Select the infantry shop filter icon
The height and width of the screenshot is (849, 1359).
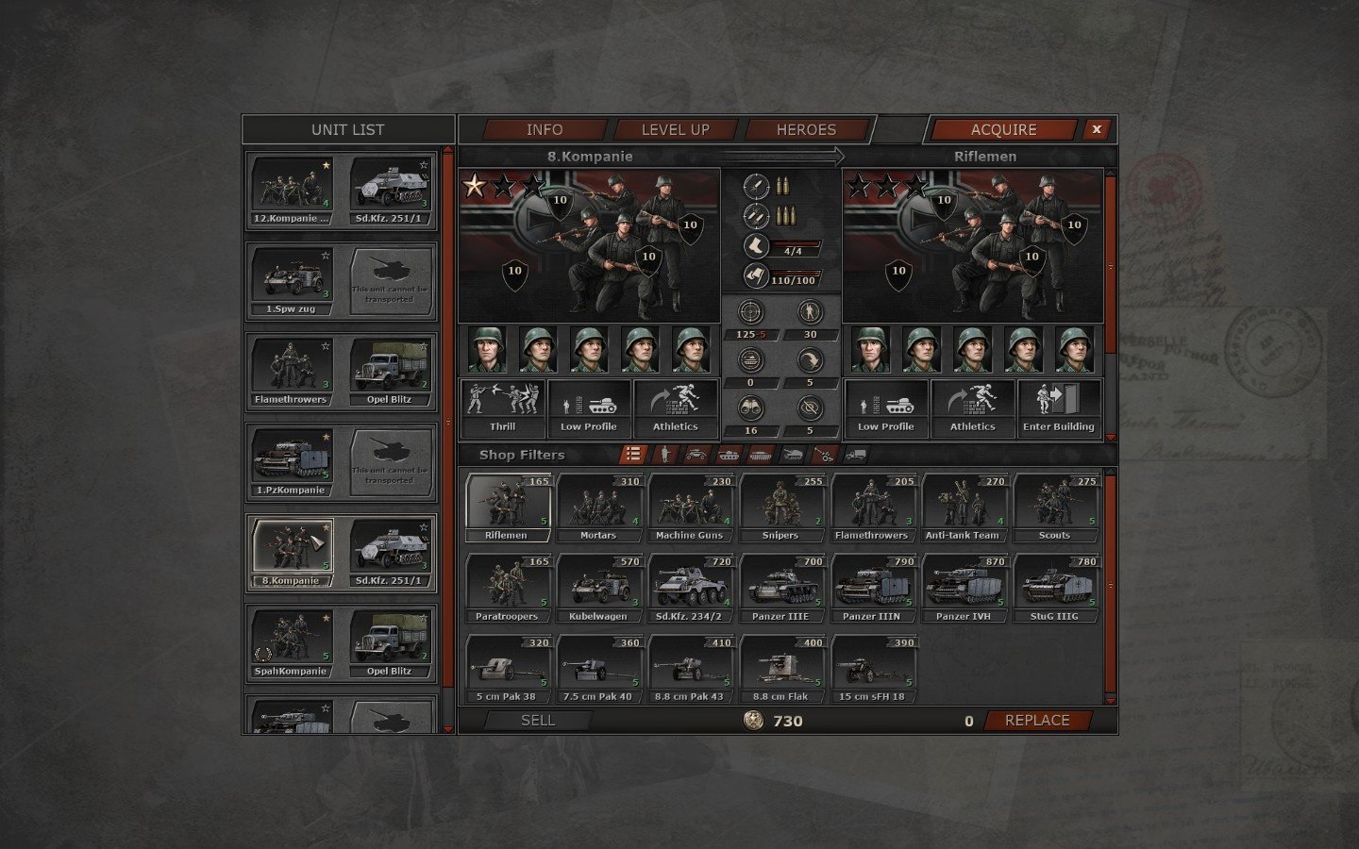pos(665,455)
